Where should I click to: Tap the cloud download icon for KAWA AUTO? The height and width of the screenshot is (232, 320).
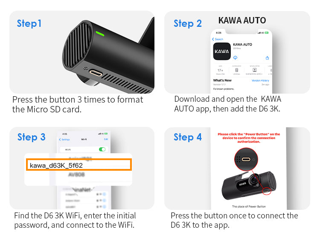point(235,57)
